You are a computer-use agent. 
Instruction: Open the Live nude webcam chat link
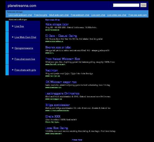20,15
